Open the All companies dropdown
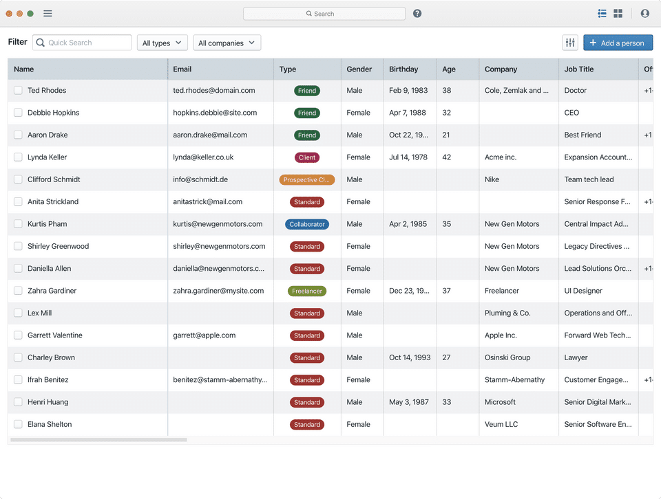The image size is (661, 499). tap(227, 43)
